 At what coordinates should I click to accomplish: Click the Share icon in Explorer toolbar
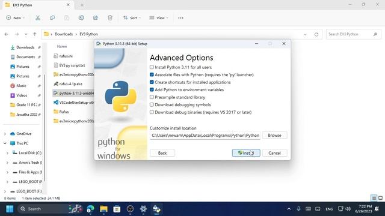tap(96, 18)
